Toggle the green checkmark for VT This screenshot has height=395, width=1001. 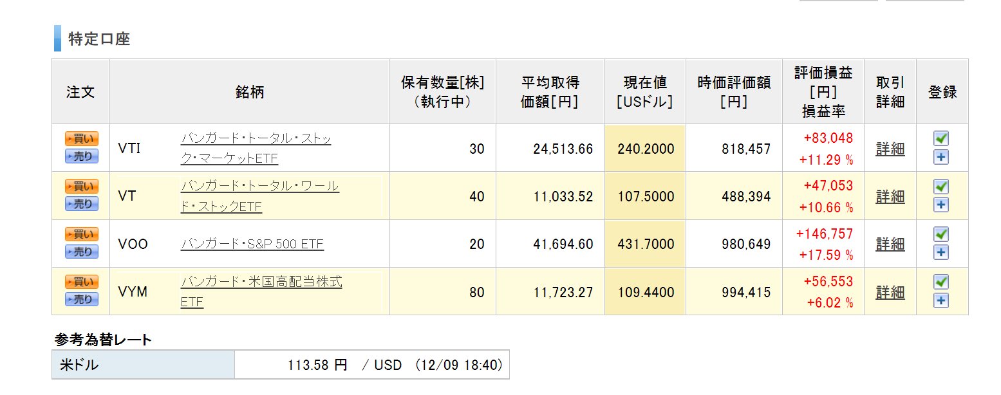tap(941, 187)
